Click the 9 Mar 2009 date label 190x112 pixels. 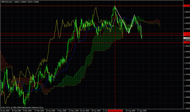click(27, 110)
